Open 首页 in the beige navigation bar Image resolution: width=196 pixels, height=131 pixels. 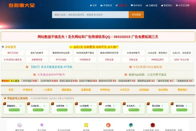pos(11,90)
